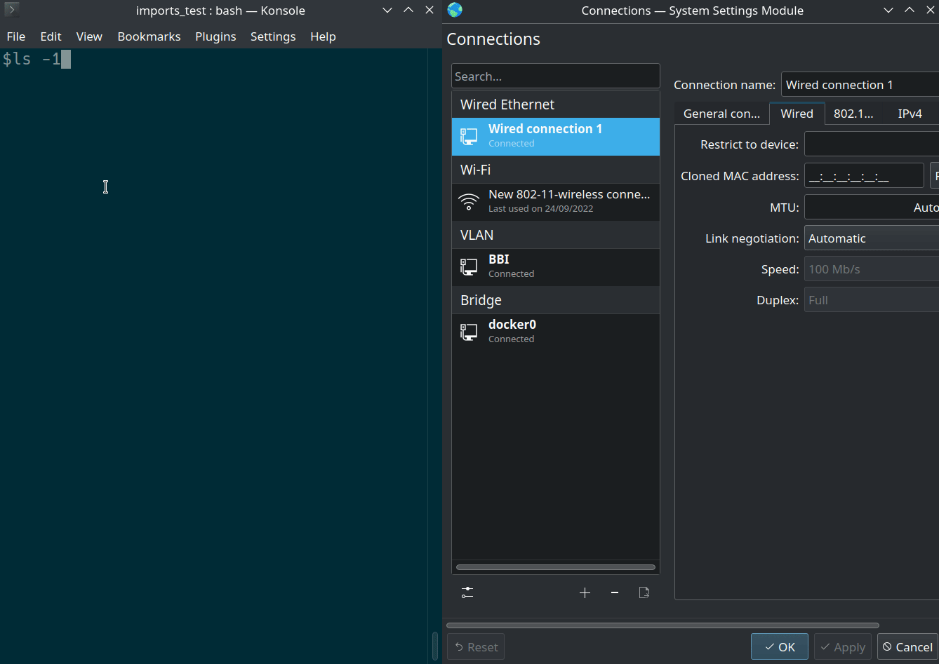Viewport: 939px width, 664px height.
Task: Select the BBI VLAN connection
Action: 555,266
